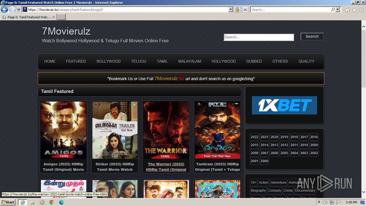This screenshot has width=366, height=206.
Task: Select the 2019 year filter
Action: (x=284, y=137)
